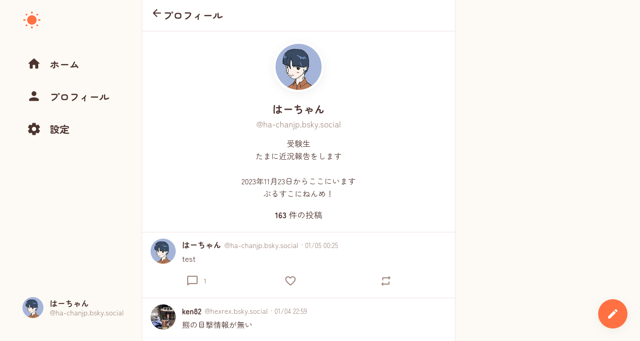This screenshot has width=640, height=341.
Task: Open the ホーム home icon
Action: coord(34,64)
